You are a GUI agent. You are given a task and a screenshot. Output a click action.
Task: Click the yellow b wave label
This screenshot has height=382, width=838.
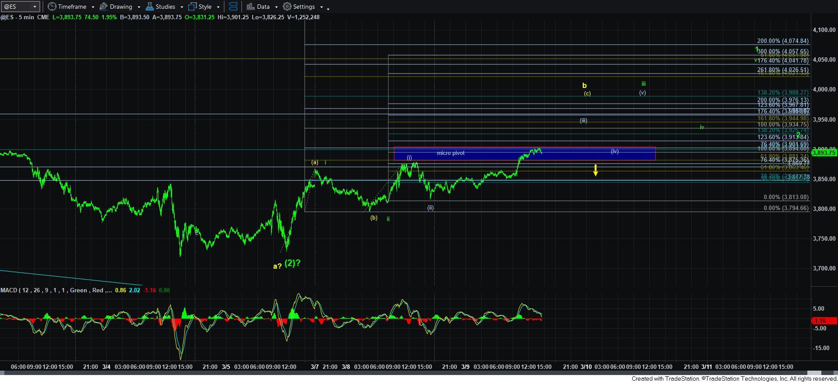[x=584, y=86]
